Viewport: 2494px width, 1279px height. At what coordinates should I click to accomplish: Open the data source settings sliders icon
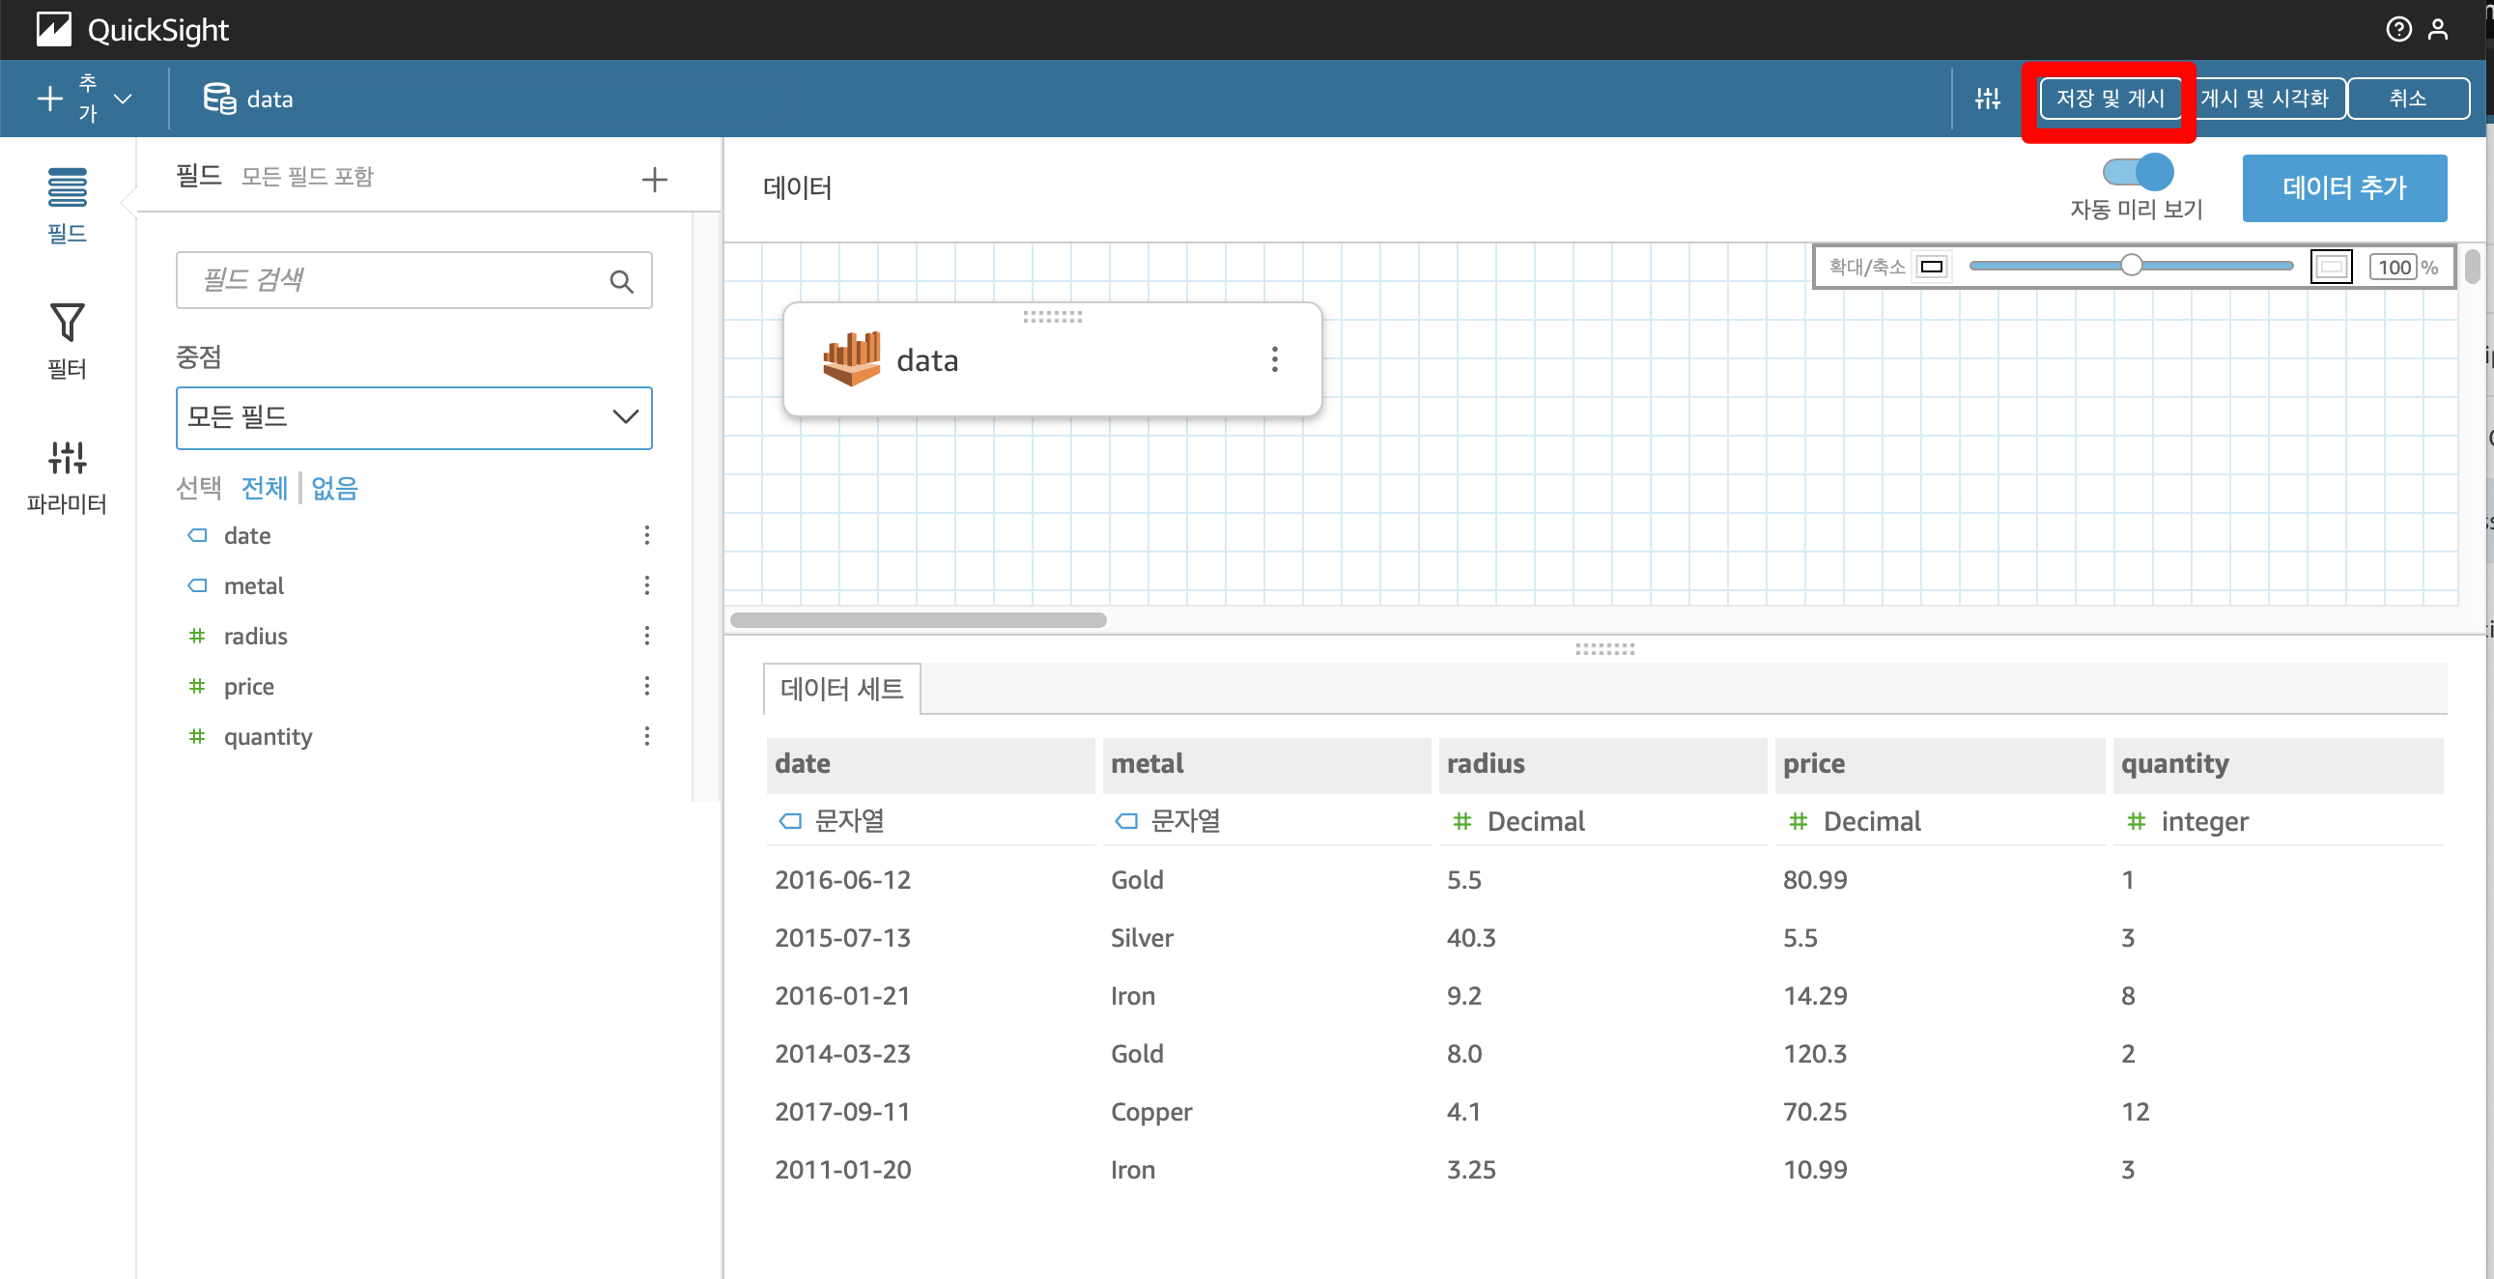click(x=1987, y=98)
